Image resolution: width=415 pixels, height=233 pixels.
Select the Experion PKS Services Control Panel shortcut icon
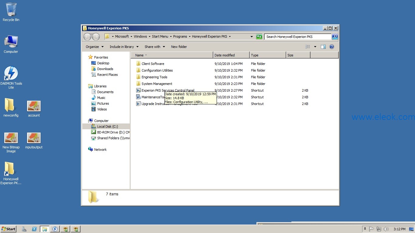(138, 90)
